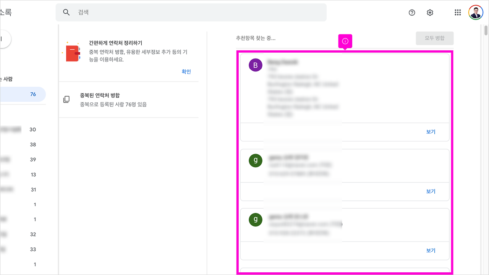This screenshot has width=489, height=275.
Task: Open the Help question-mark icon
Action: click(x=411, y=13)
